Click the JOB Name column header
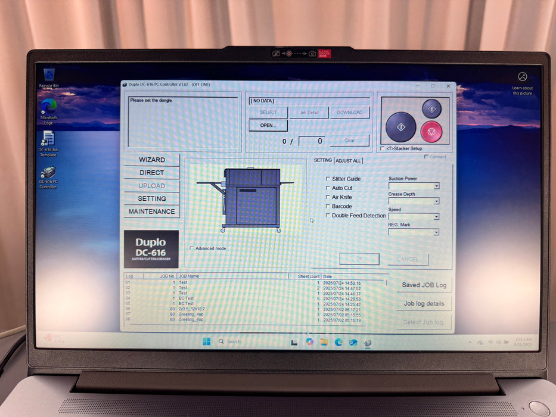The width and height of the screenshot is (556, 417). [233, 276]
